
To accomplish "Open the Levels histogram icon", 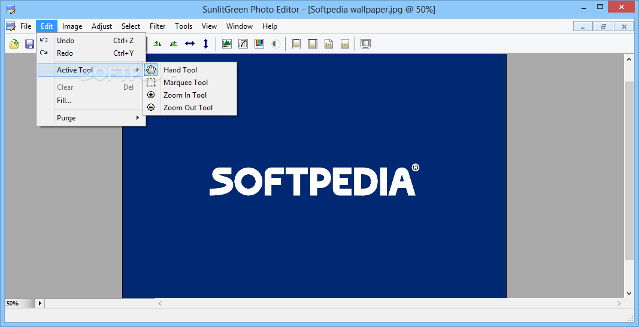I will point(227,44).
